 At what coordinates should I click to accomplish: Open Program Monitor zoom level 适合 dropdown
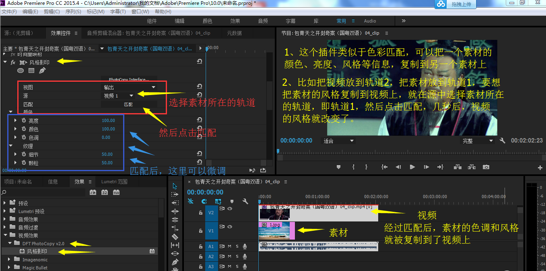point(338,141)
